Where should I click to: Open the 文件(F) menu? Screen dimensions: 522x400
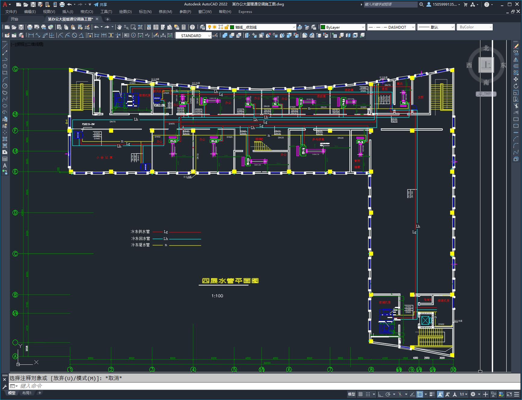click(11, 12)
